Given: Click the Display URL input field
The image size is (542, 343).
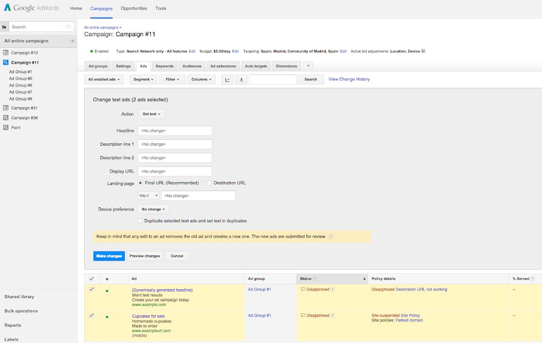Looking at the screenshot, I should click(175, 171).
